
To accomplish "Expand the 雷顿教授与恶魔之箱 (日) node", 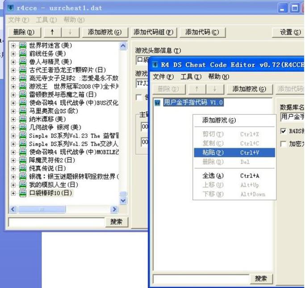I will pyautogui.click(x=13, y=95).
